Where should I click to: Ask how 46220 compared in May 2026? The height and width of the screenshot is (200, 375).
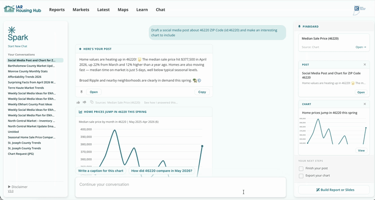tap(162, 171)
